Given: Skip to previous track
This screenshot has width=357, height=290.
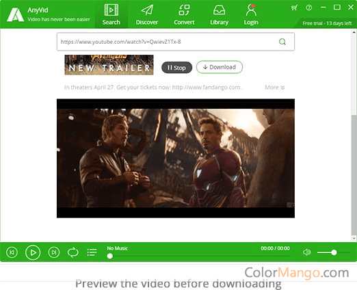Looking at the screenshot, I should tap(12, 252).
